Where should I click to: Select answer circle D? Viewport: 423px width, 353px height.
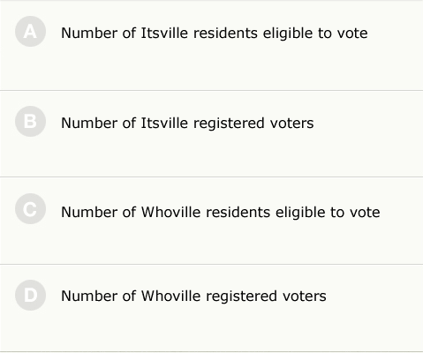(30, 295)
